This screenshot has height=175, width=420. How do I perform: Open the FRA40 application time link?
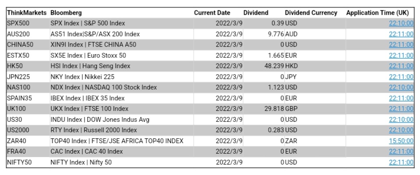click(401, 151)
